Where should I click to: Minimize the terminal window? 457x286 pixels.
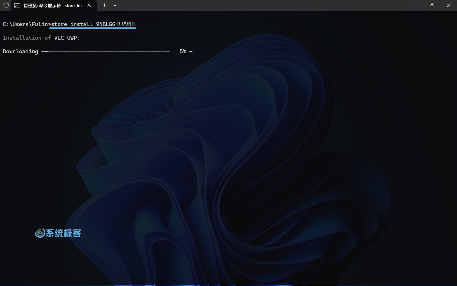pyautogui.click(x=416, y=5)
